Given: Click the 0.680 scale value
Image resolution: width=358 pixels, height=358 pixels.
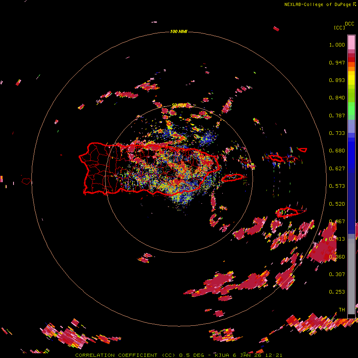Looking at the screenshot, I should [x=337, y=151].
